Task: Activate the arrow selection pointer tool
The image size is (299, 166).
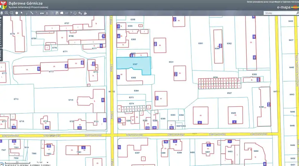Action: 22,13
